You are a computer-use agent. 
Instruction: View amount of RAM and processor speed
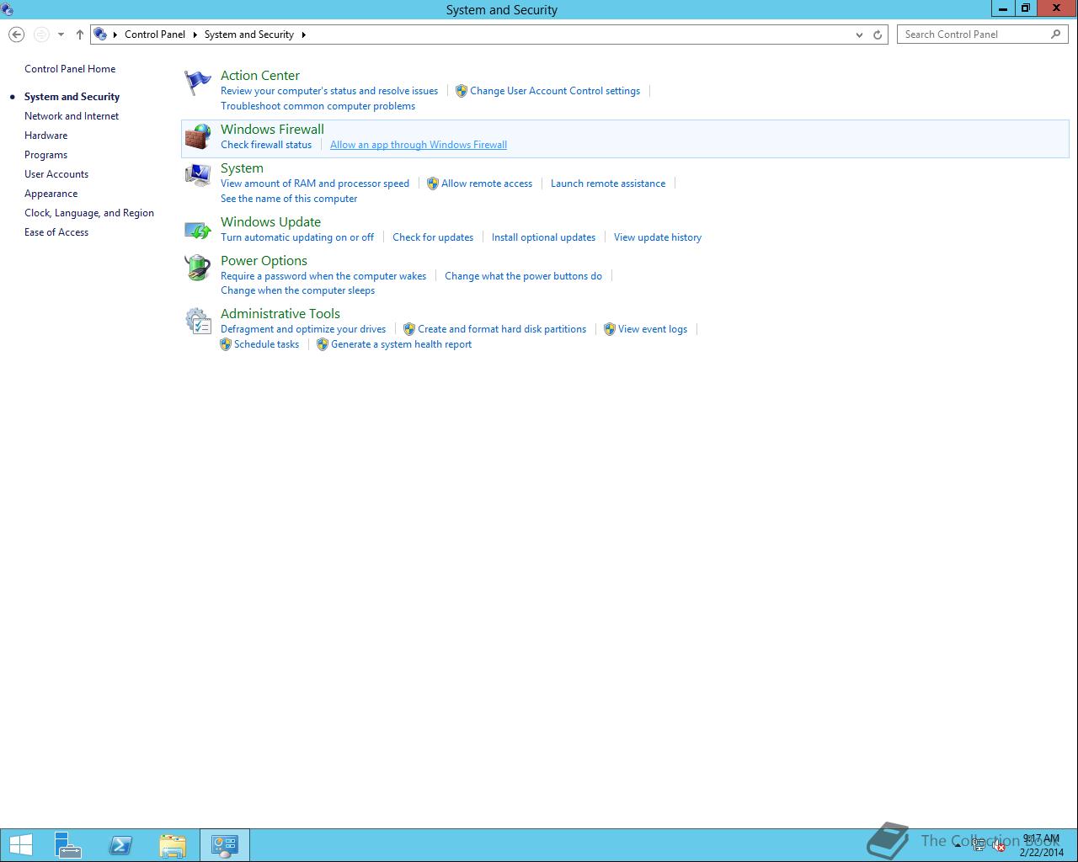tap(315, 184)
